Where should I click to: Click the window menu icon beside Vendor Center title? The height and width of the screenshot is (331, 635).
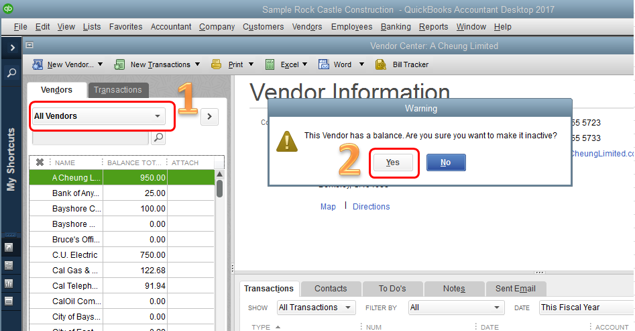[30, 45]
